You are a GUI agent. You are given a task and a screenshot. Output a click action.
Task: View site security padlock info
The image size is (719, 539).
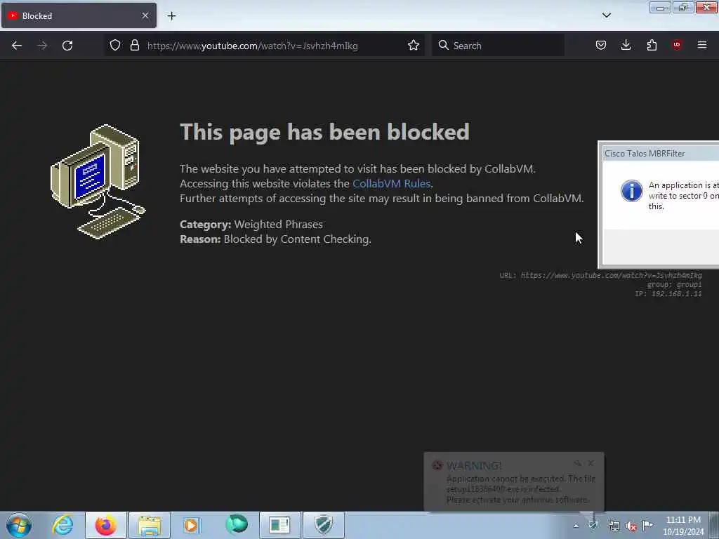(x=134, y=46)
